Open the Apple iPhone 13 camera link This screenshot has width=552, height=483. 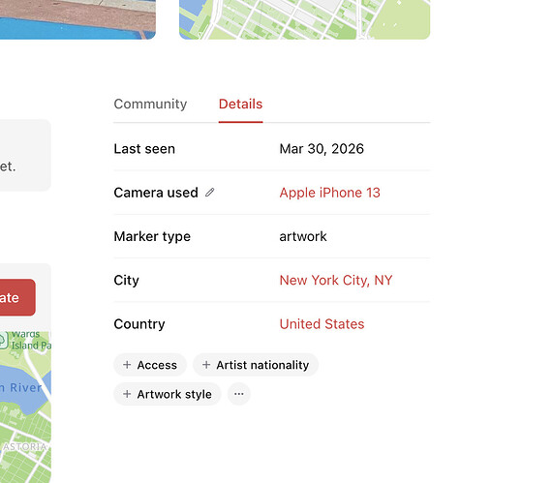click(329, 193)
